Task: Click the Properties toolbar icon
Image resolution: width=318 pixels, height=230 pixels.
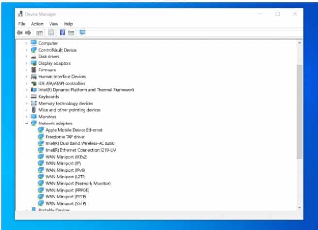Action: pos(51,33)
